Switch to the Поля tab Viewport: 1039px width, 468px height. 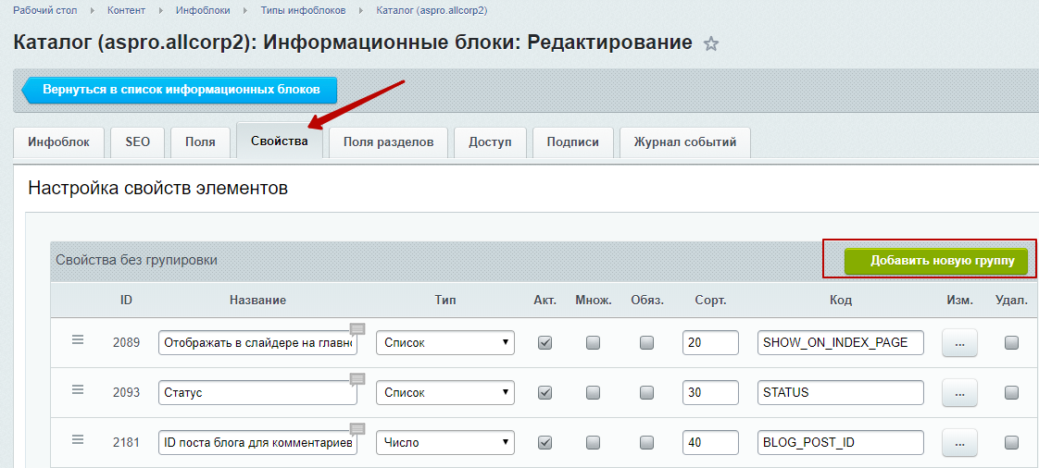coord(200,142)
